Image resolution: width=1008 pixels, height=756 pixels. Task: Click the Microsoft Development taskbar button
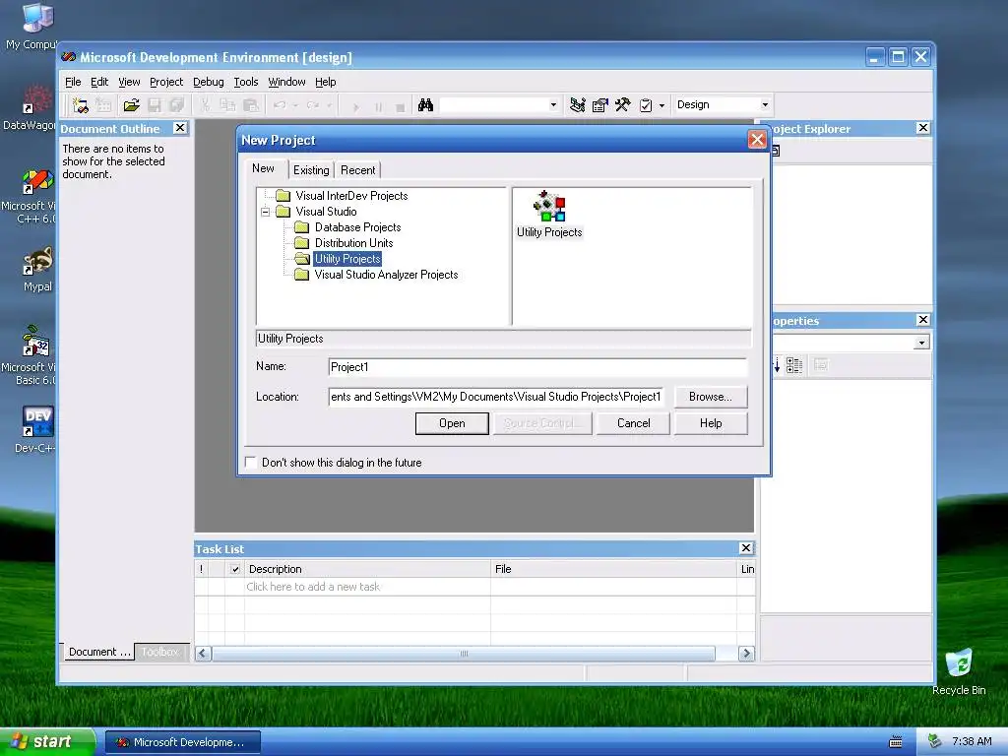point(182,742)
